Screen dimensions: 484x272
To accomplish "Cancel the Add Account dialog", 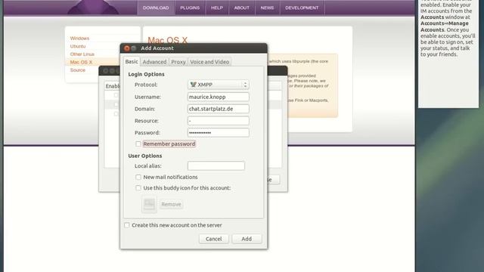I will pos(213,239).
